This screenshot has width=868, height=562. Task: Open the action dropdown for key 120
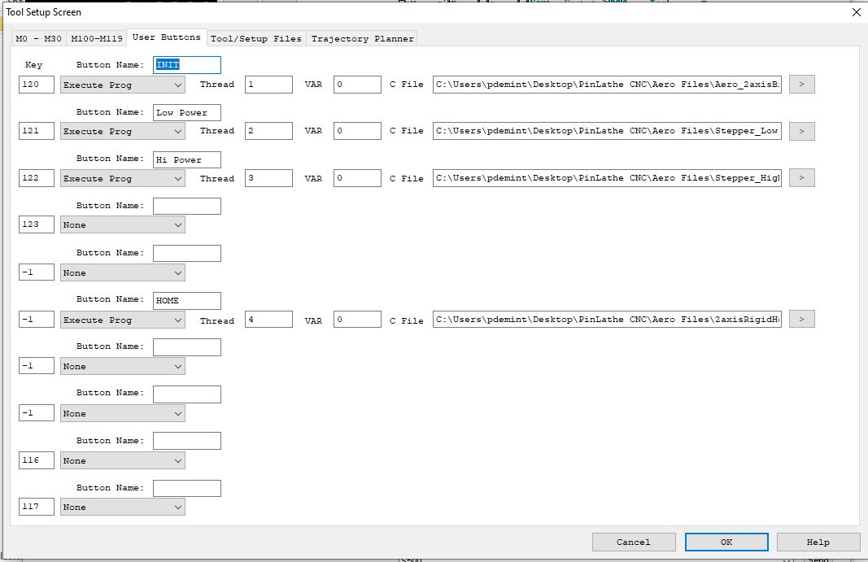[122, 85]
